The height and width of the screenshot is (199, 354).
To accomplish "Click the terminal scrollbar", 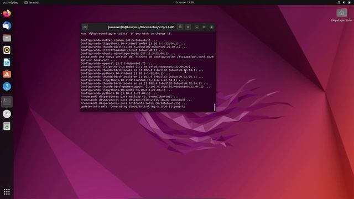I will click(215, 107).
